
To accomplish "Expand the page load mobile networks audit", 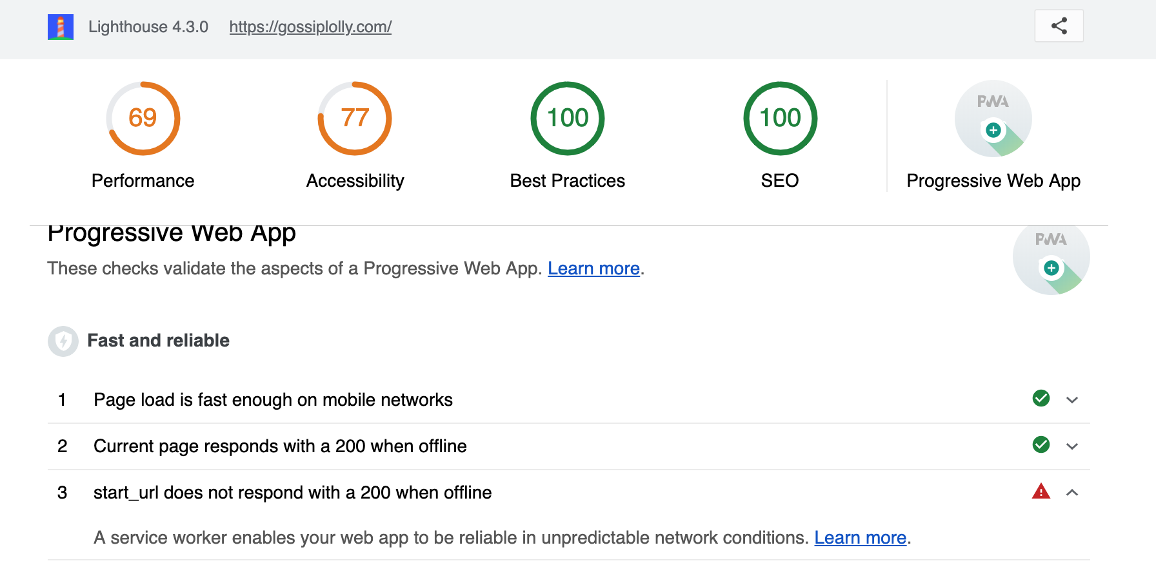I will (1073, 399).
